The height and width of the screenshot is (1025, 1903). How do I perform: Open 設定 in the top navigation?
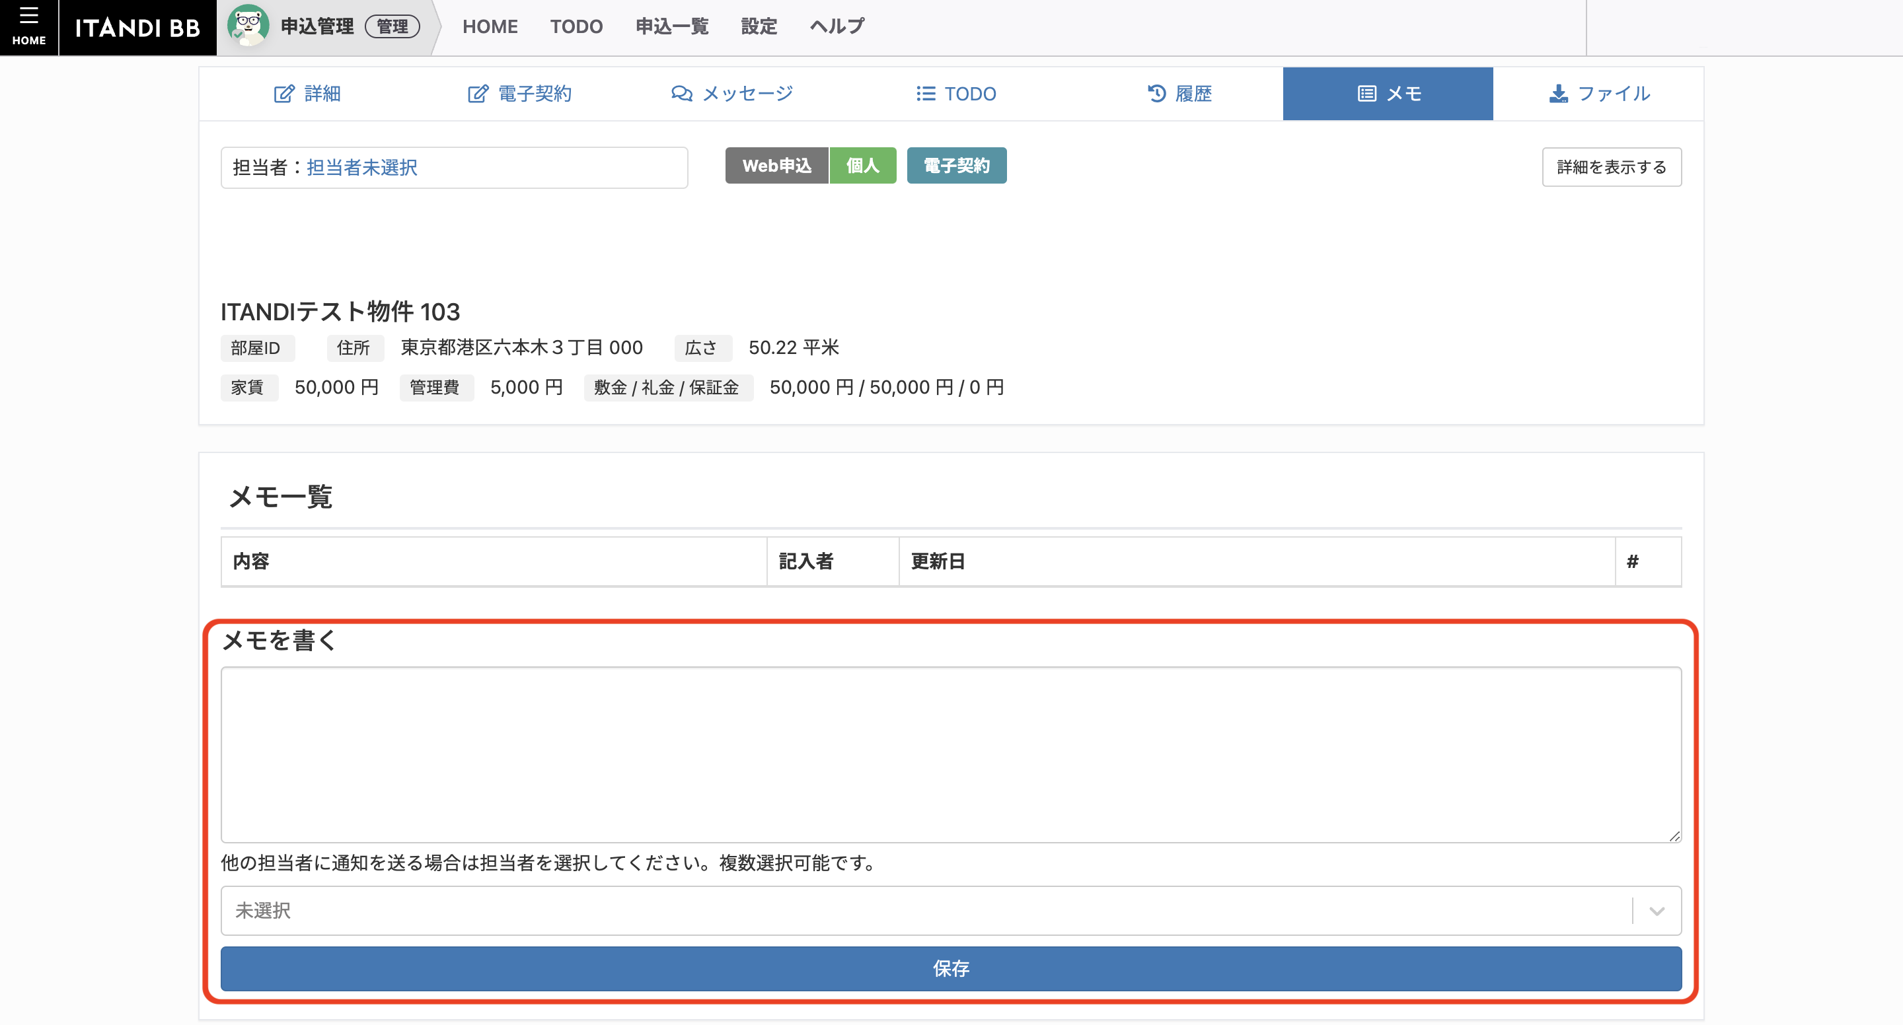point(759,26)
